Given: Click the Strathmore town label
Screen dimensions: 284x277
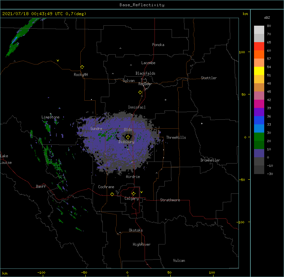Looking at the screenshot, I should (170, 200).
